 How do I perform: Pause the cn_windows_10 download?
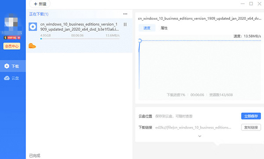[x=125, y=25]
